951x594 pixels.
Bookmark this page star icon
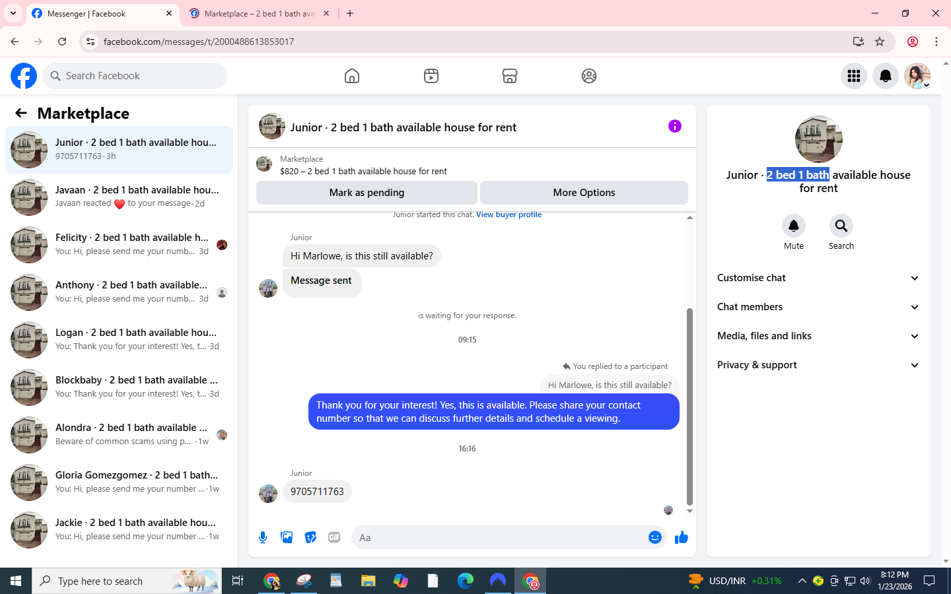pyautogui.click(x=880, y=42)
